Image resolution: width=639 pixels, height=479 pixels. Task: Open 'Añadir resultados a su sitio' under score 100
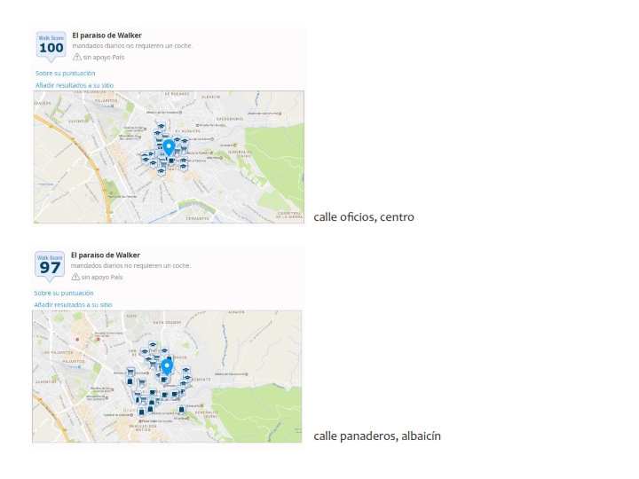click(75, 85)
